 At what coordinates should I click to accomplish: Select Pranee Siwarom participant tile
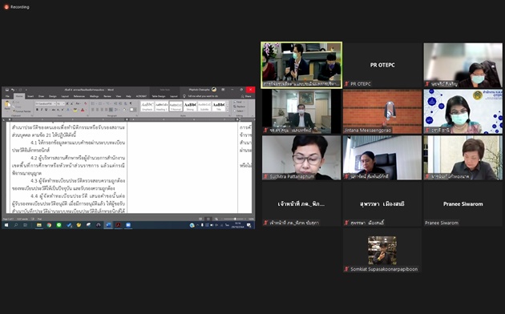[x=463, y=203]
